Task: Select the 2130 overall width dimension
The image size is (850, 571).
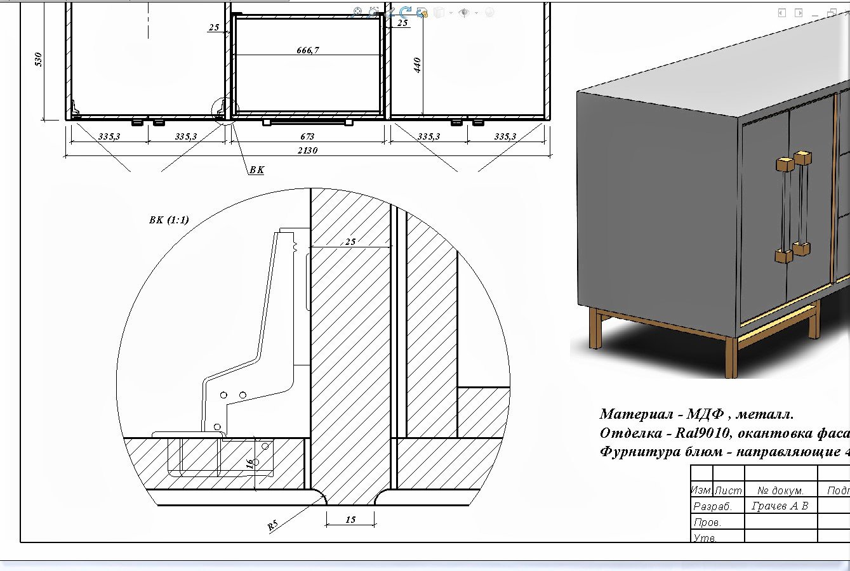Action: pos(307,150)
